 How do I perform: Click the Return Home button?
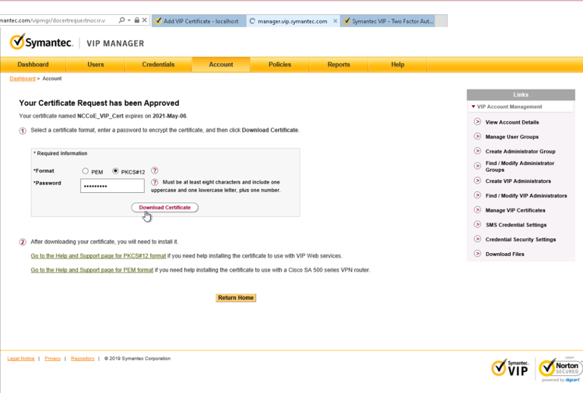(x=236, y=298)
